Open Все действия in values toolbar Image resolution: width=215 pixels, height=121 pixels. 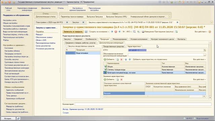[199, 79]
